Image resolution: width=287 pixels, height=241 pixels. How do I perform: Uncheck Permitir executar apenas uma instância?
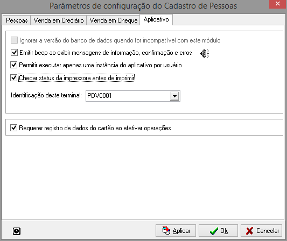tap(13, 65)
